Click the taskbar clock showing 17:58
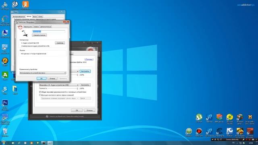 (251, 143)
